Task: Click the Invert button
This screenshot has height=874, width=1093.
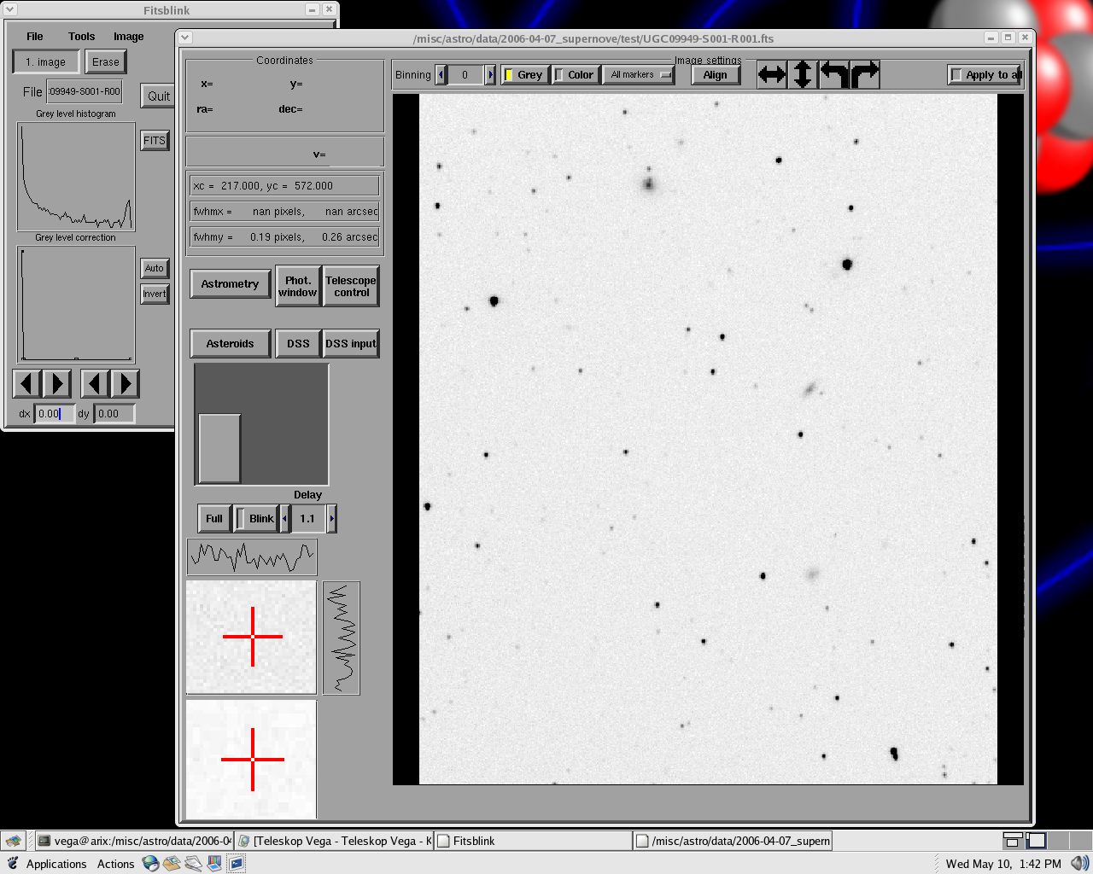Action: pos(155,294)
